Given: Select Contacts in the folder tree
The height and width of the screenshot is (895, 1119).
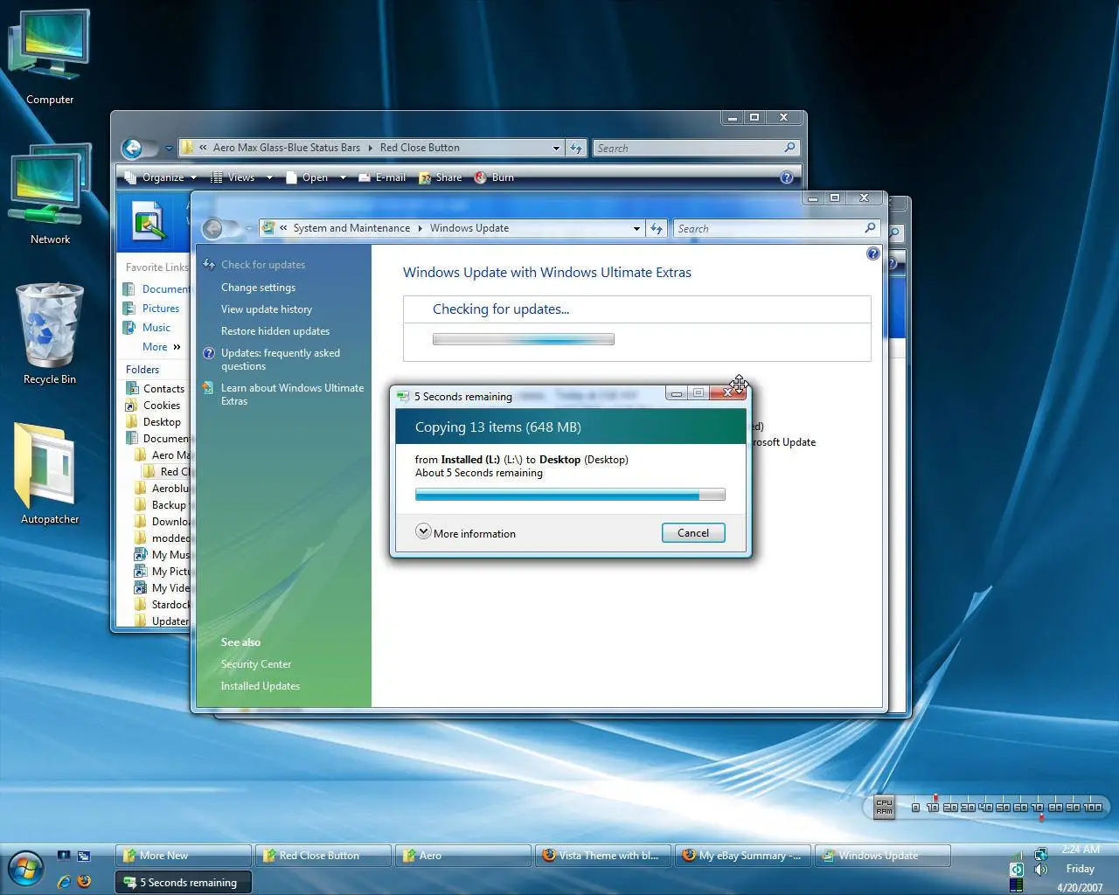Looking at the screenshot, I should pos(163,389).
